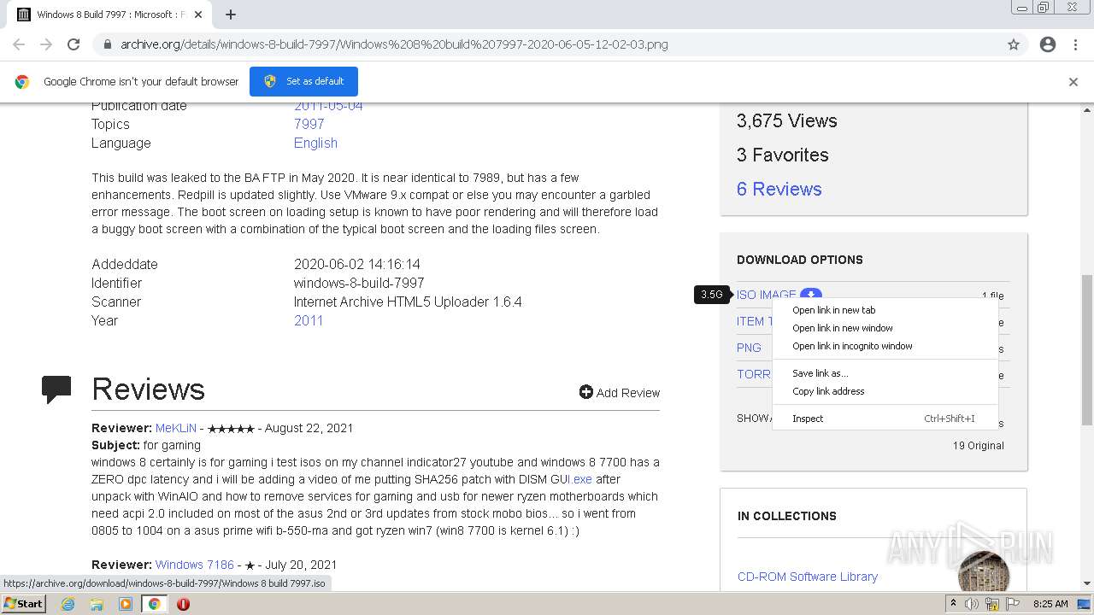
Task: Open the red security taskbar icon
Action: [183, 604]
